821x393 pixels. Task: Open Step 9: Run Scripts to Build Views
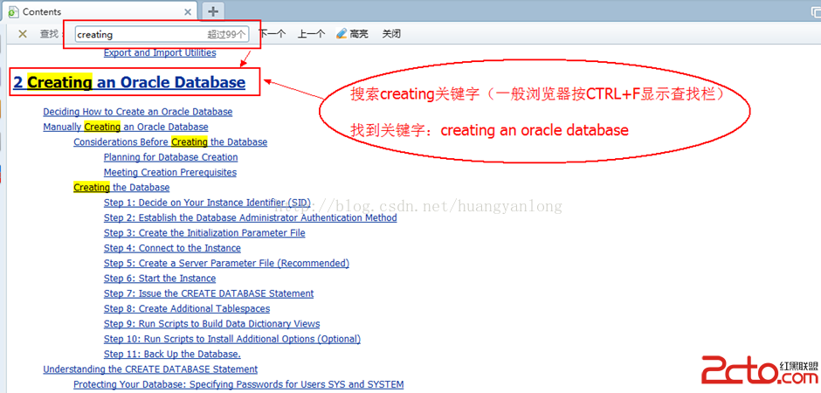pos(211,324)
